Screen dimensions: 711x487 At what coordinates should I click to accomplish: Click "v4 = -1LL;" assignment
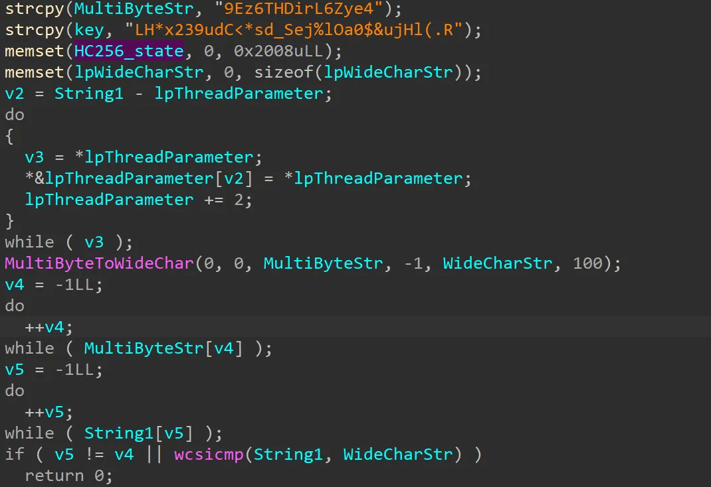click(x=54, y=285)
